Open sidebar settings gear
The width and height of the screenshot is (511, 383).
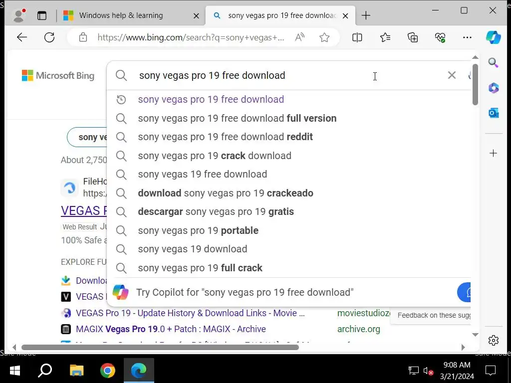[x=494, y=340]
